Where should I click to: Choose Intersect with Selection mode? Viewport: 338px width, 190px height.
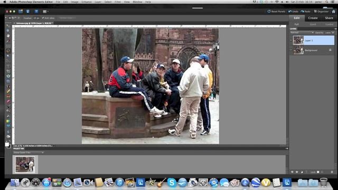click(18, 18)
